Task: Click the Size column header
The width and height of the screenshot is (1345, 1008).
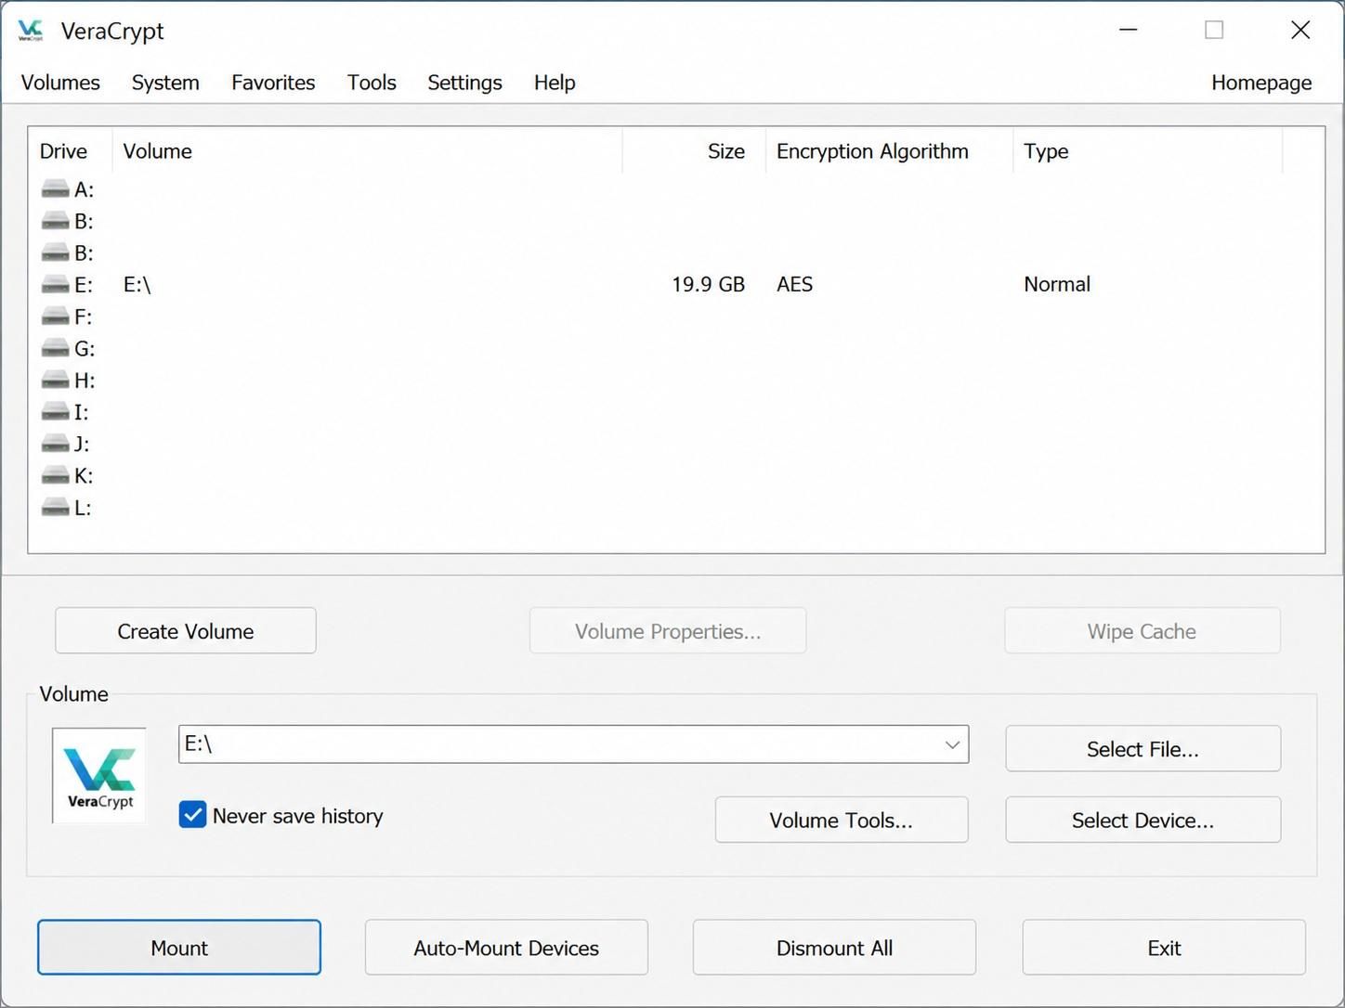Action: [694, 151]
